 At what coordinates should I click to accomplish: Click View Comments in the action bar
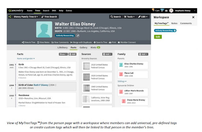click(60, 42)
